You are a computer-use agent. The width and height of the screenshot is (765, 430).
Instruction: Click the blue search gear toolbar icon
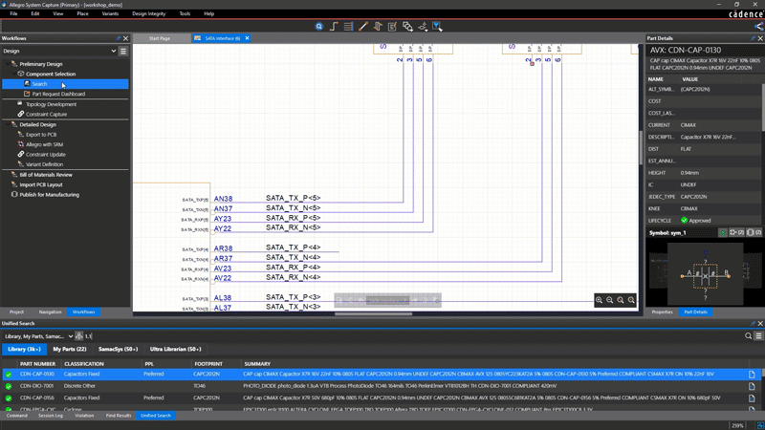pos(318,27)
